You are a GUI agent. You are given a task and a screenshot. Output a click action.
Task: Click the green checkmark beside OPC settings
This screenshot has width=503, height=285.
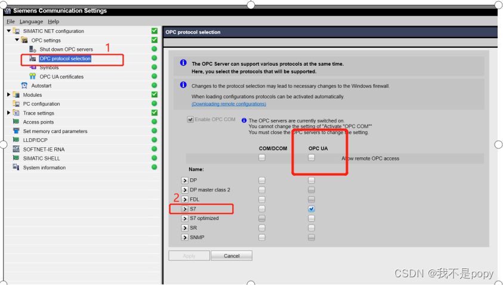pos(155,40)
